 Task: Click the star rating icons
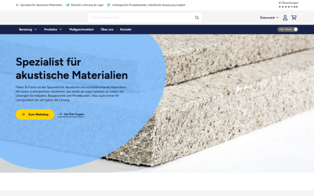286,7
